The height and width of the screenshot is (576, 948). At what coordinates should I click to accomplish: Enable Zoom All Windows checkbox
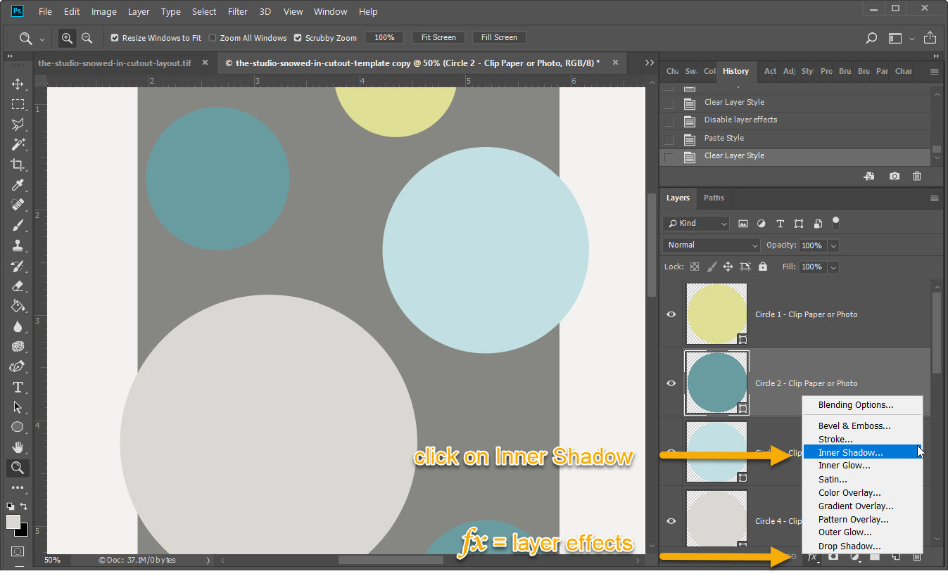coord(213,38)
